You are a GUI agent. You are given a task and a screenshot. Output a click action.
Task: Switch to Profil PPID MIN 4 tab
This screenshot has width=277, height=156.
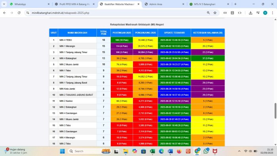[74, 4]
